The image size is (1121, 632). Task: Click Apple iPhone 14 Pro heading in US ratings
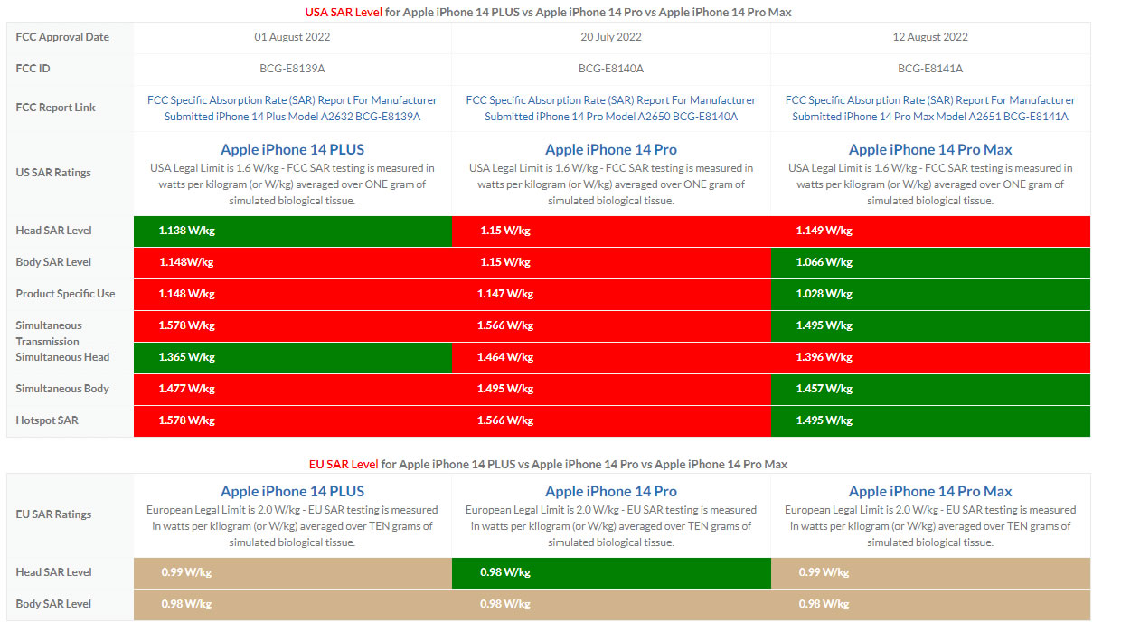(610, 149)
